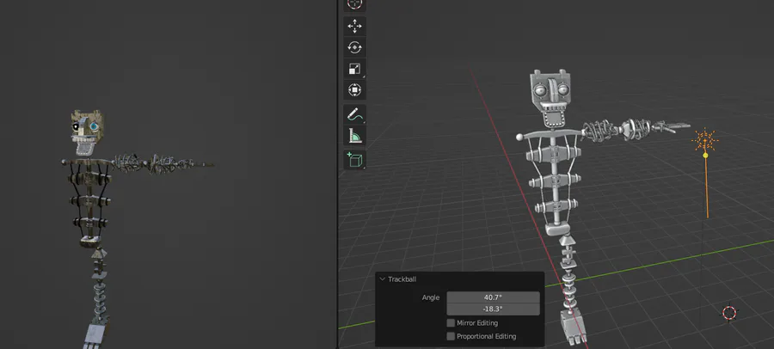Click the 40.7° angle field
This screenshot has width=774, height=349.
point(493,297)
